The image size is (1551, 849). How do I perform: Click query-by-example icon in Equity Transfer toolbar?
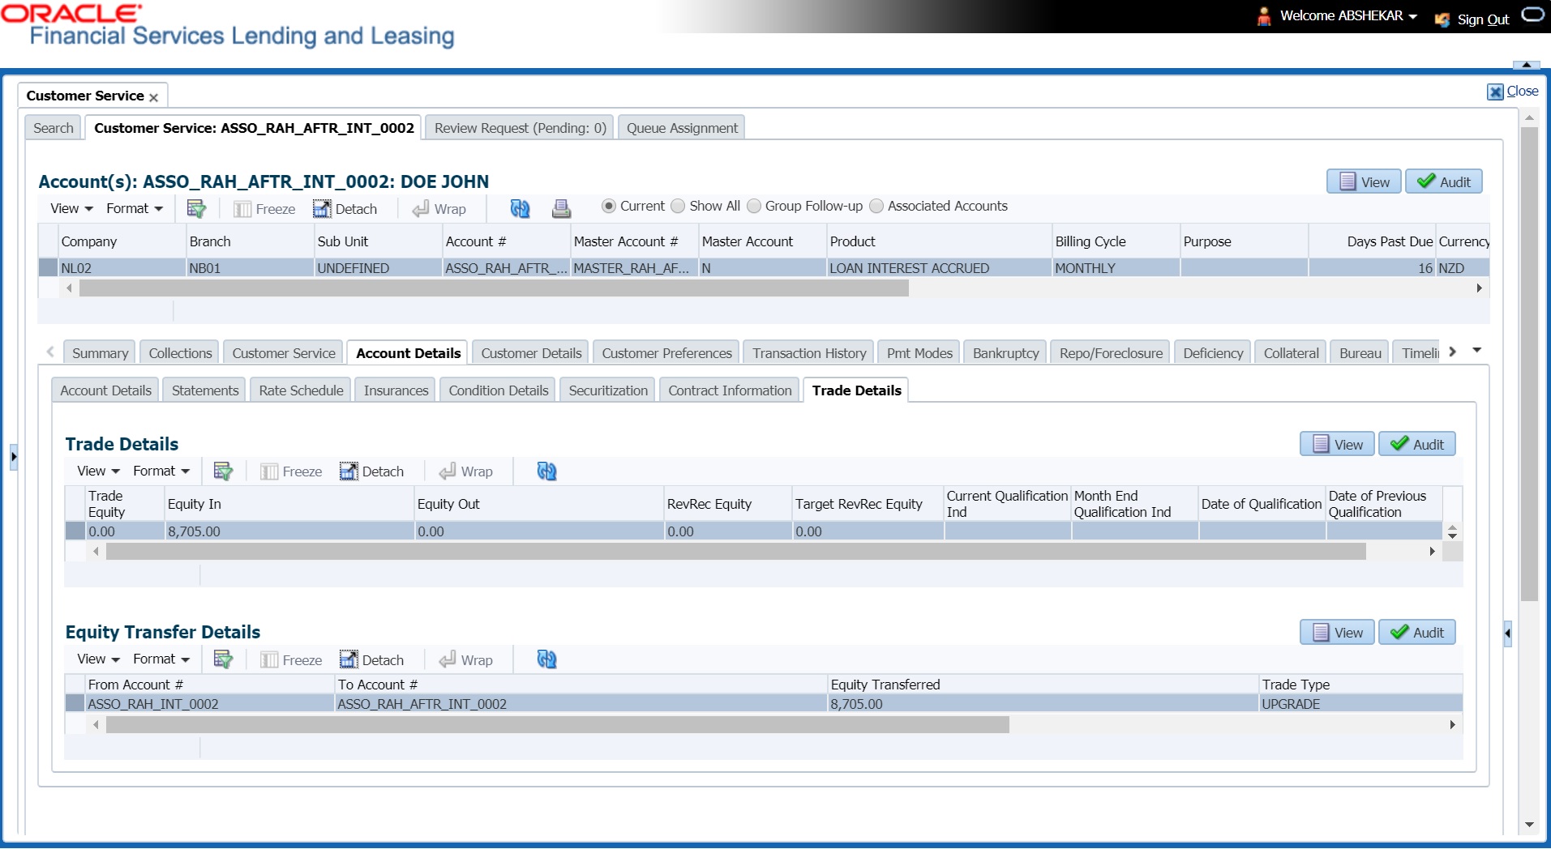click(223, 659)
